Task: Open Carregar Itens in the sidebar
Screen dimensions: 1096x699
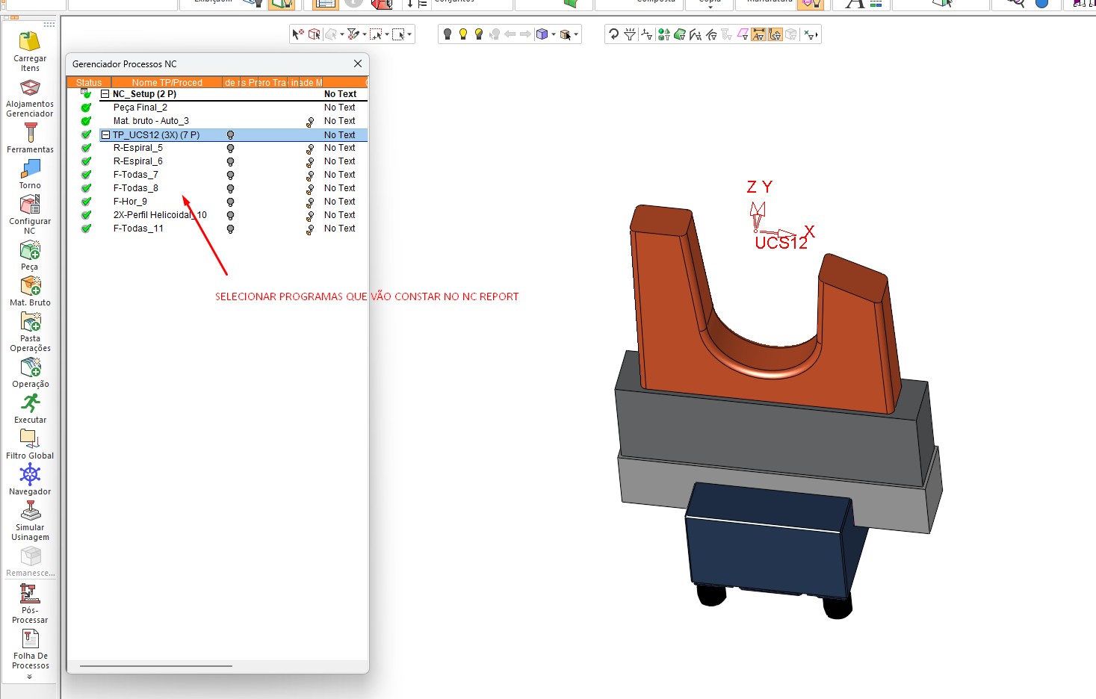Action: coord(30,51)
